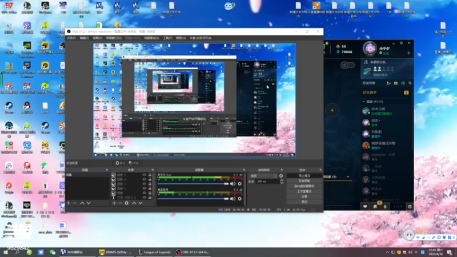The image size is (457, 257).
Task: Open the Epic Games Launcher desktop icon
Action: pyautogui.click(x=27, y=69)
